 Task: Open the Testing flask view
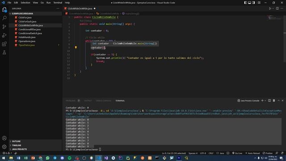[4, 53]
